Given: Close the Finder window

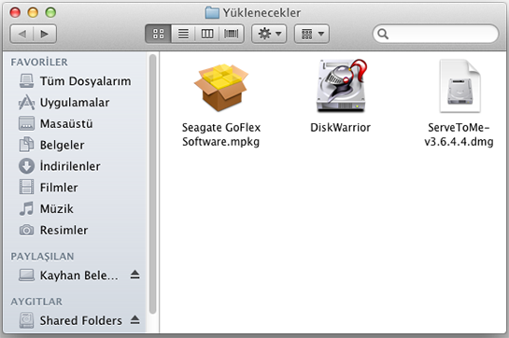Looking at the screenshot, I should (x=15, y=13).
